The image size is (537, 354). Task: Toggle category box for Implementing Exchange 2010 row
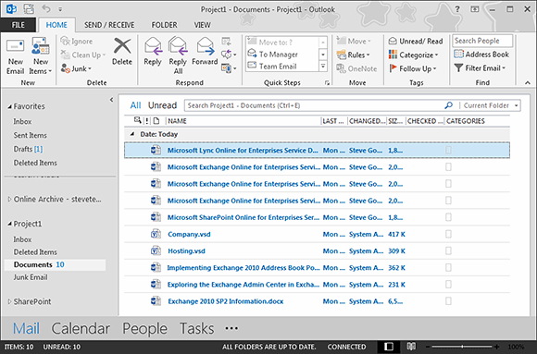(448, 267)
